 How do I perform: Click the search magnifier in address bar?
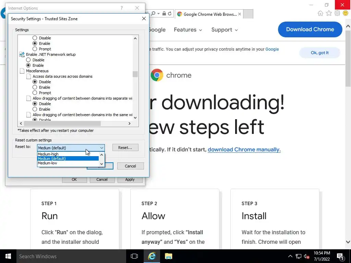click(153, 14)
